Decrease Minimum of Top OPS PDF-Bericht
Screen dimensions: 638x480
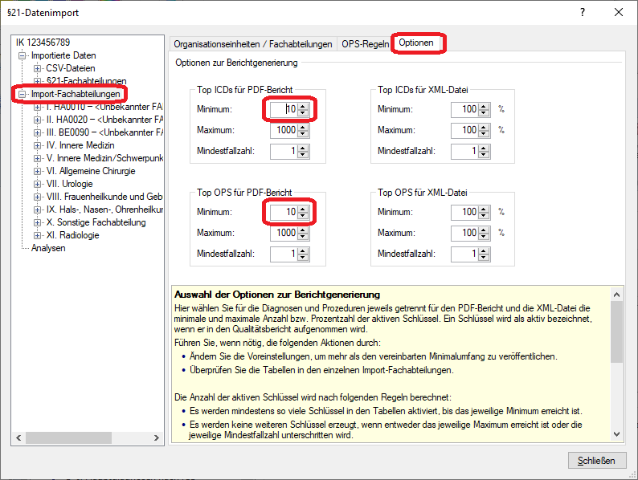(x=303, y=215)
